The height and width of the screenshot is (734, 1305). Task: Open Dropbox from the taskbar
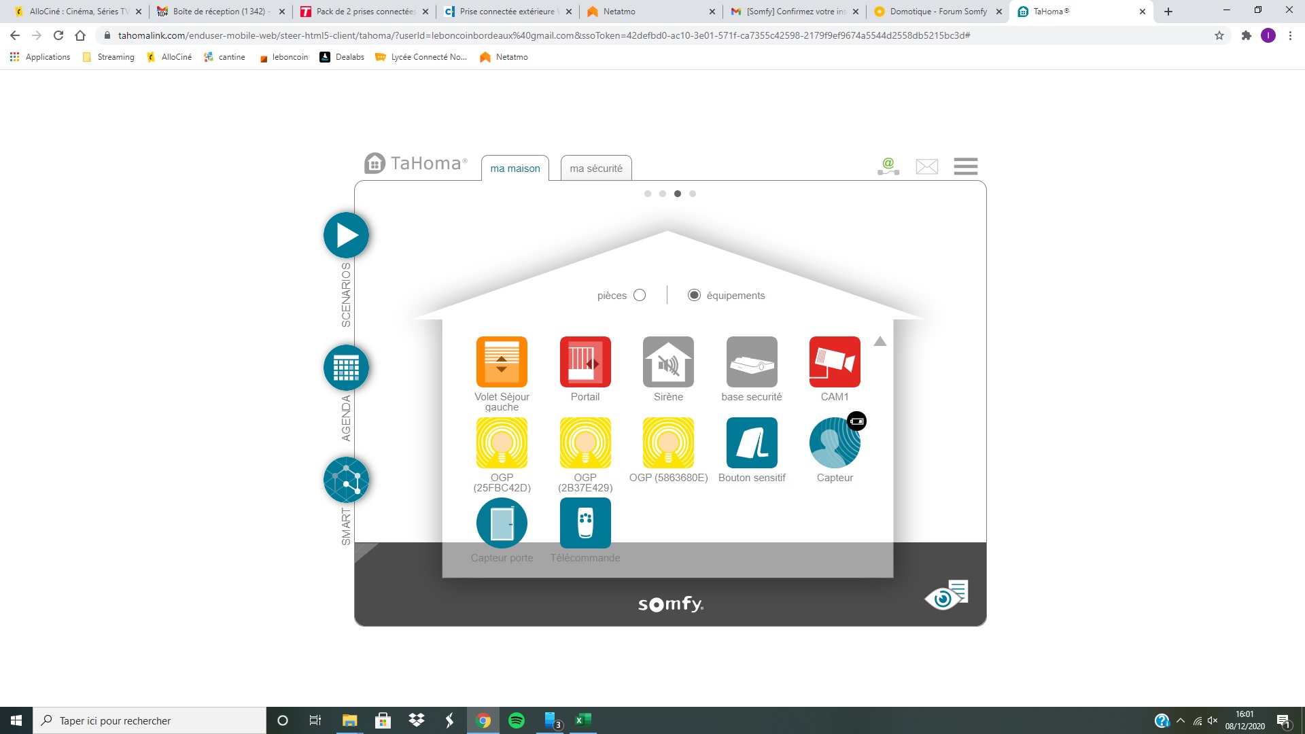[x=416, y=720]
